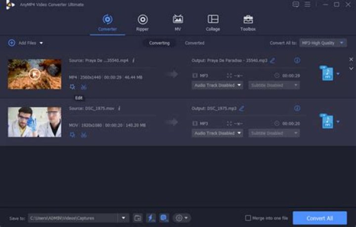Click Cut scissors icon for DSC_1975.mov
Screen dimensions: 356x227
(84, 135)
